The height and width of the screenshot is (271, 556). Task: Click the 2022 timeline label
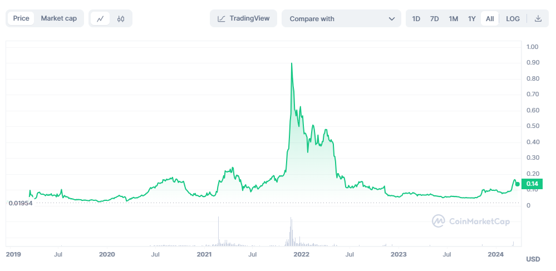pyautogui.click(x=302, y=254)
